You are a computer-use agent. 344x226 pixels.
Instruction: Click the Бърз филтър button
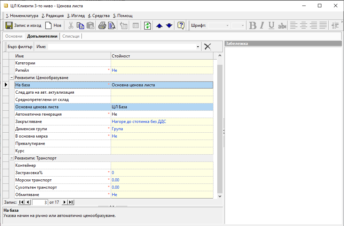[20, 47]
